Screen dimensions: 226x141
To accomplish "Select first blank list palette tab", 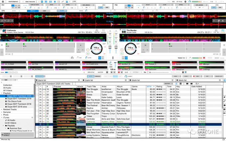I will [x=58, y=80].
